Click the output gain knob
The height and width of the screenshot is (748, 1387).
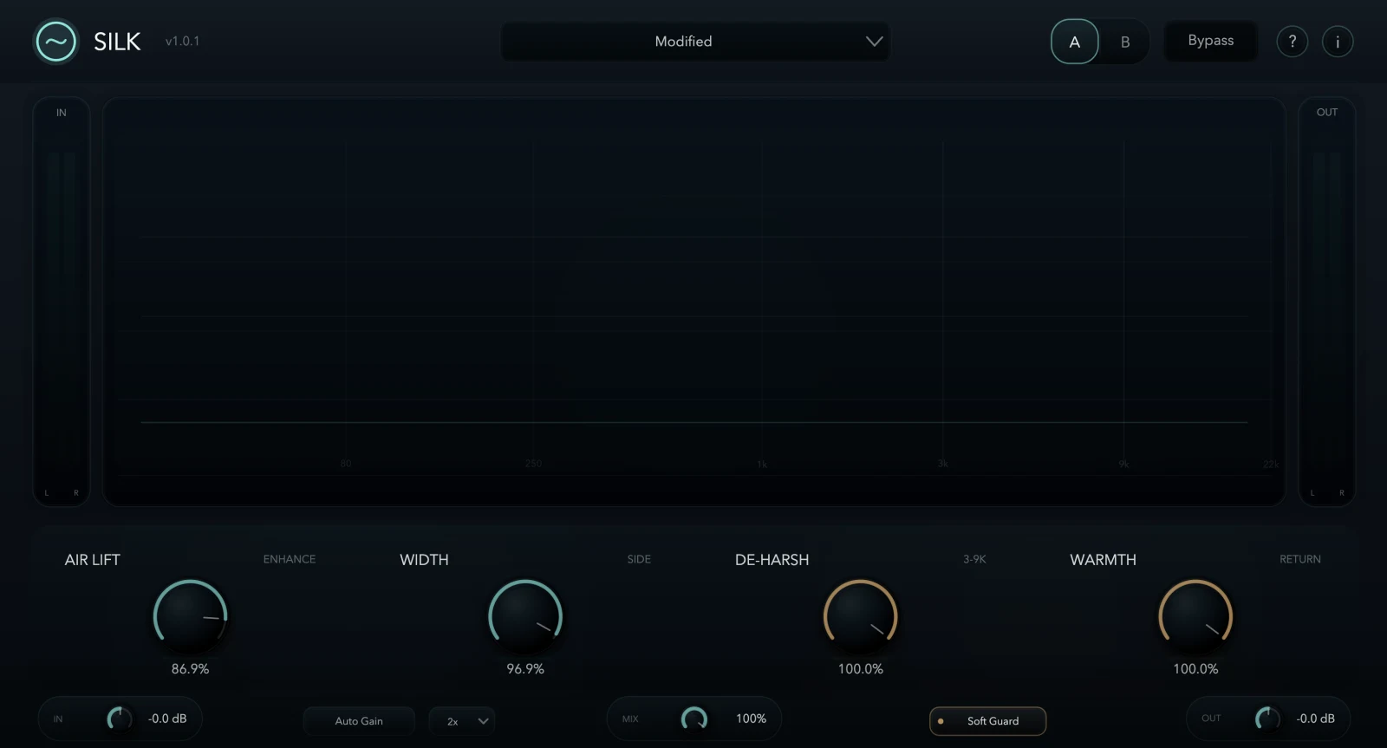pyautogui.click(x=1267, y=719)
